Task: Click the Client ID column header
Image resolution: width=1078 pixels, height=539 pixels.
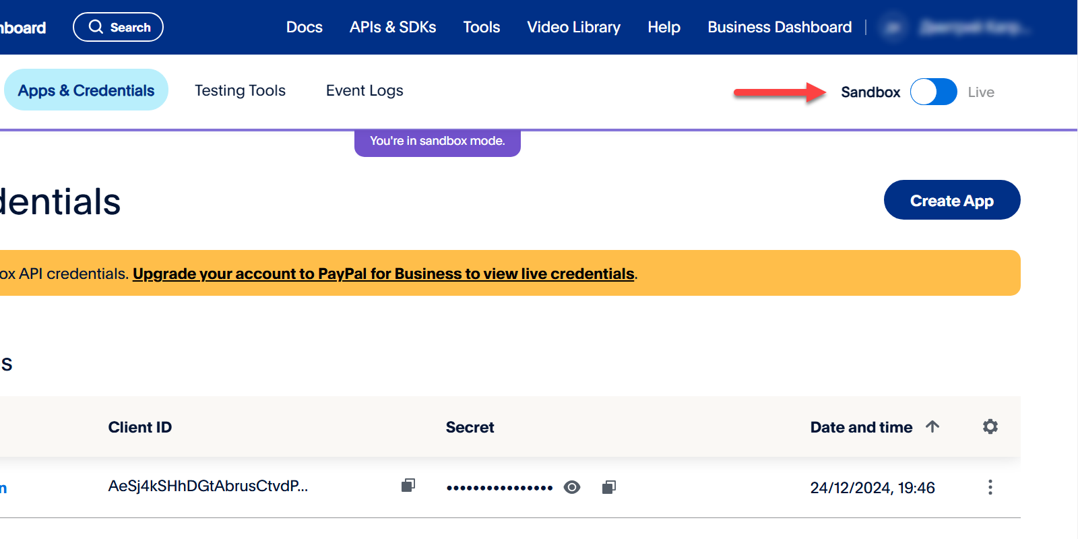Action: click(140, 427)
